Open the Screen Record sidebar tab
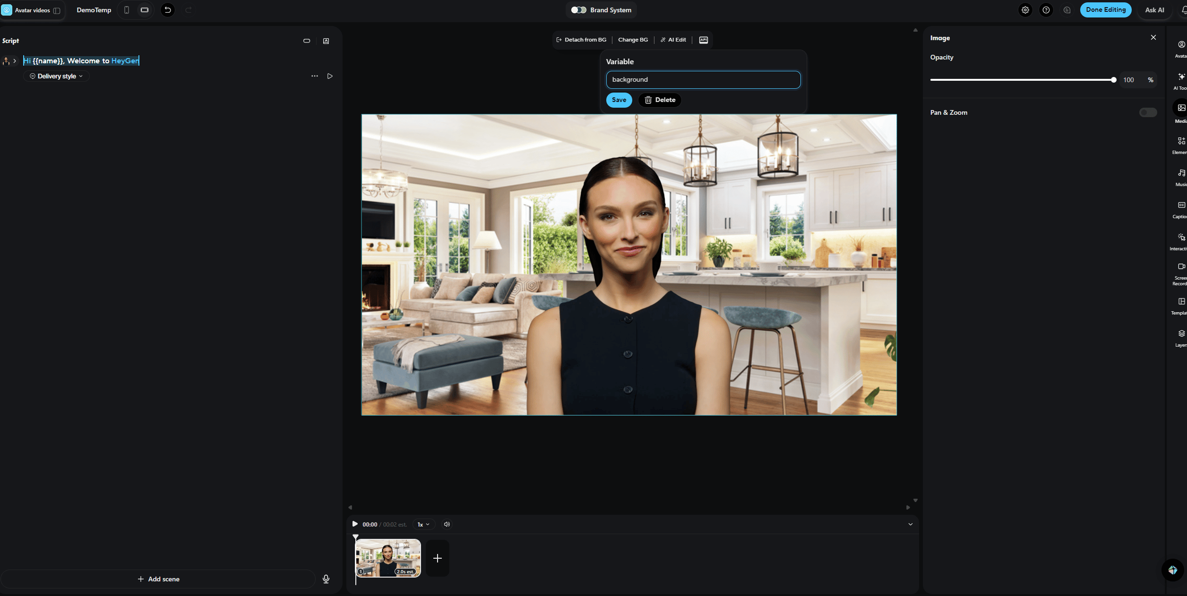The image size is (1187, 596). [1180, 275]
